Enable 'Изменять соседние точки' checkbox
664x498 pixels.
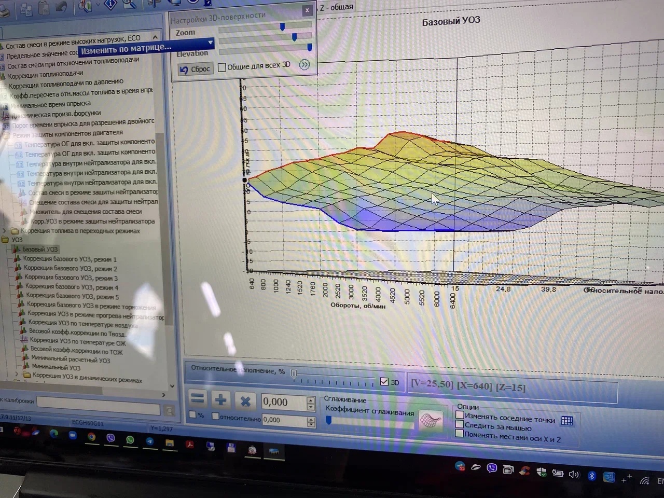point(460,415)
